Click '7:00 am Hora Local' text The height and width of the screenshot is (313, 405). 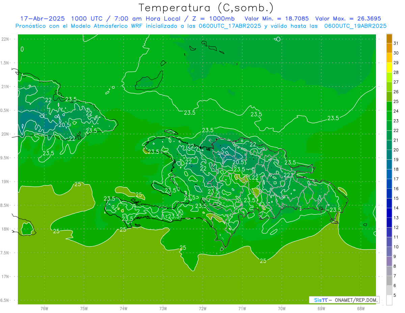tap(148, 19)
